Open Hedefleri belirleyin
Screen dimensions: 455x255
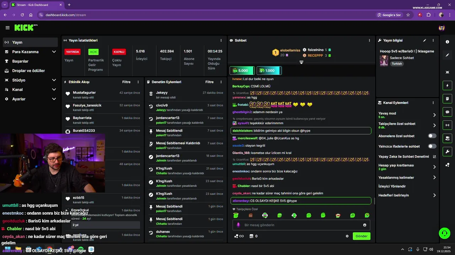(x=407, y=195)
